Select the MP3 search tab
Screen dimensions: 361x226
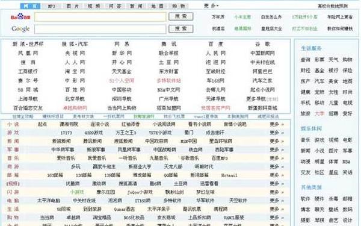point(52,6)
